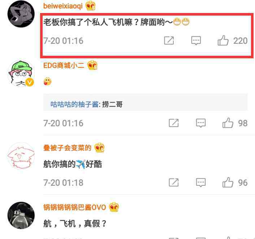Reply to 叠被子会变菜的 comment via bubble icon
The height and width of the screenshot is (239, 255).
201,183
